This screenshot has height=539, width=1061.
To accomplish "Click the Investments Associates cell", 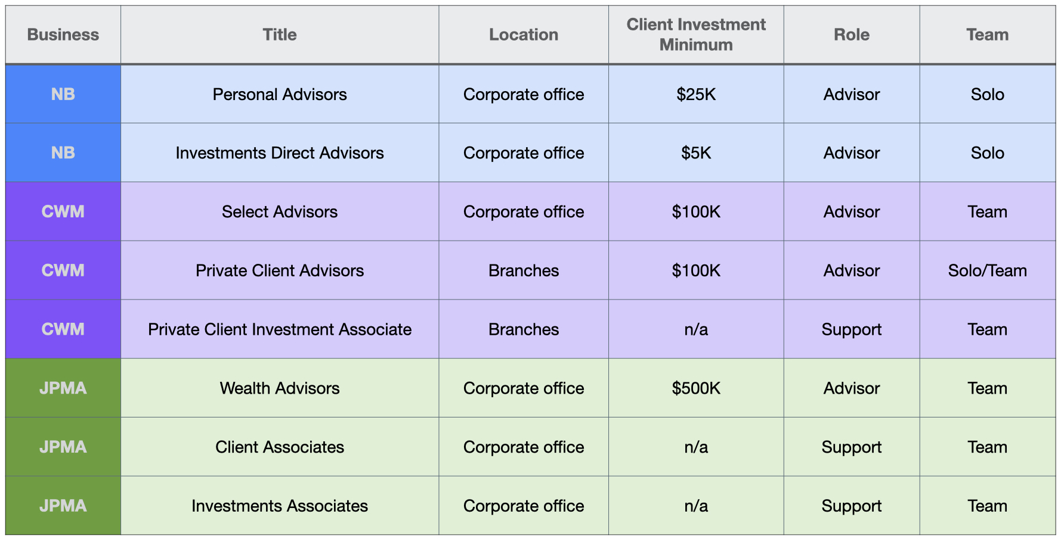I will 280,506.
